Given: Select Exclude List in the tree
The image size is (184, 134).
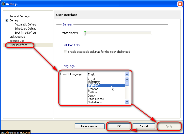Looking at the screenshot, I should pyautogui.click(x=17, y=41).
